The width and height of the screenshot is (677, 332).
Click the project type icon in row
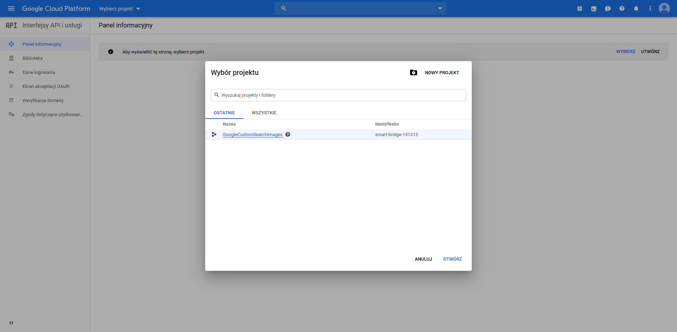(214, 134)
